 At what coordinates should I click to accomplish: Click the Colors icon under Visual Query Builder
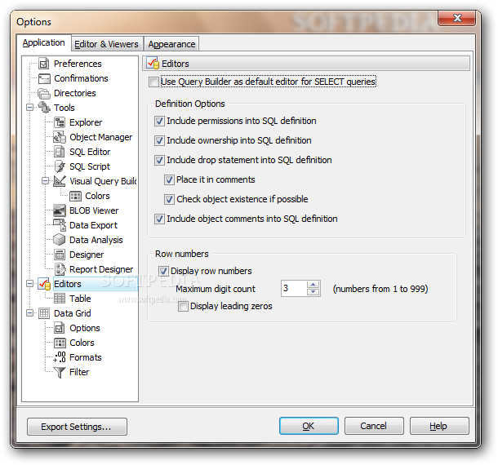75,196
